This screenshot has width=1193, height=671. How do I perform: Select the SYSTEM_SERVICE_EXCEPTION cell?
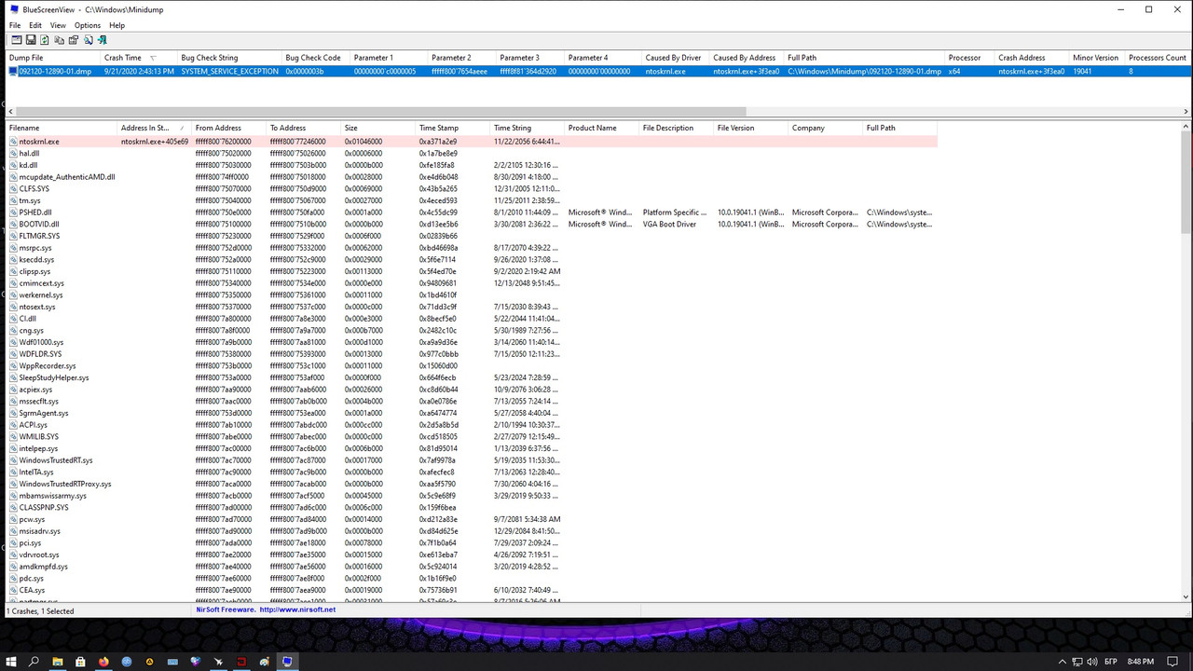click(229, 71)
